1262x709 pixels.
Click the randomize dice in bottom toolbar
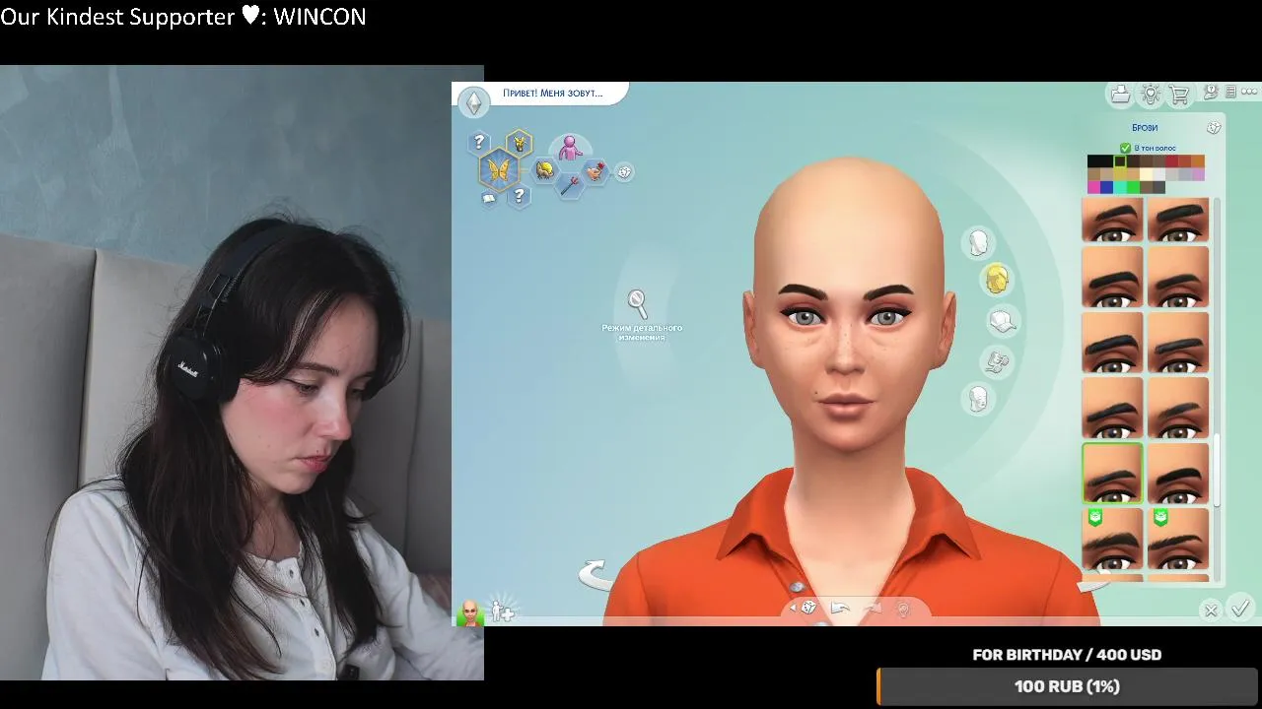(808, 609)
